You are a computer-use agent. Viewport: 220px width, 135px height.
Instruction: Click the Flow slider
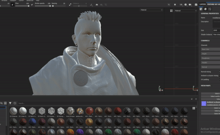(22, 6)
